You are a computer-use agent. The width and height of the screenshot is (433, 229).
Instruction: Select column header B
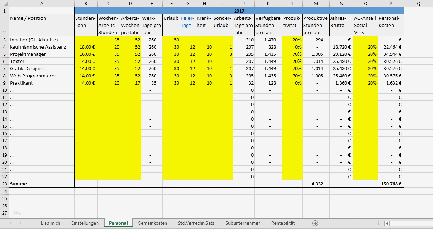[x=86, y=4]
